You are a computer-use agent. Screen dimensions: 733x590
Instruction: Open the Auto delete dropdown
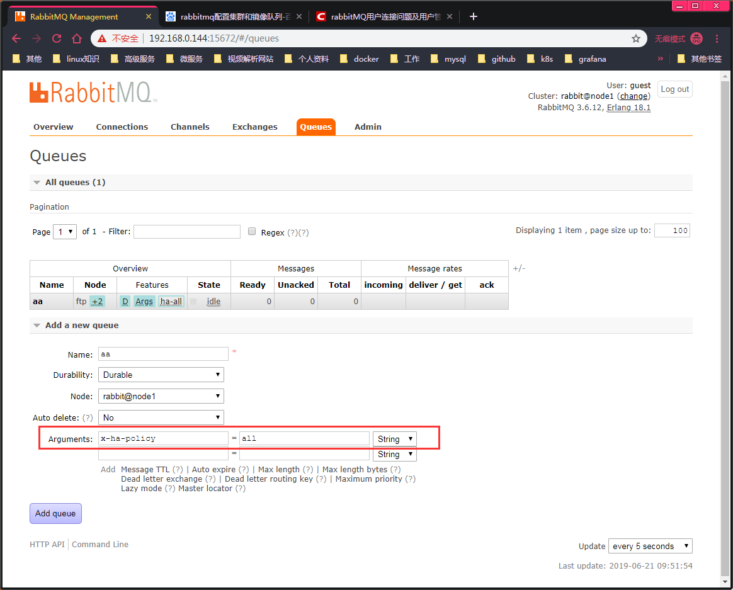click(161, 418)
